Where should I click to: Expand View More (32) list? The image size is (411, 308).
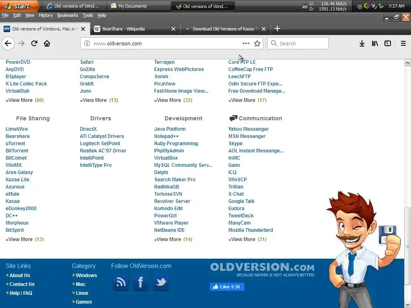[173, 100]
